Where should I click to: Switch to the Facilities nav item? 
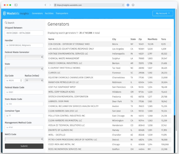49,13
